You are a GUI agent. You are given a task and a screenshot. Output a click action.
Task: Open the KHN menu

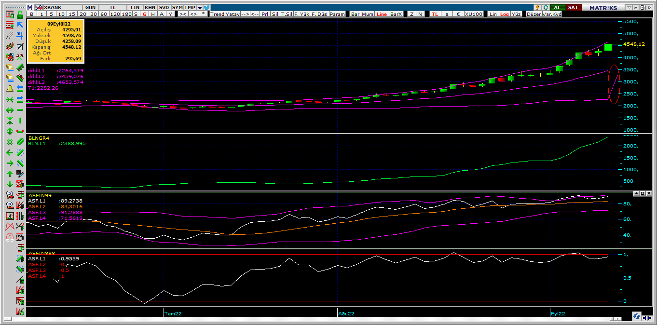click(150, 8)
